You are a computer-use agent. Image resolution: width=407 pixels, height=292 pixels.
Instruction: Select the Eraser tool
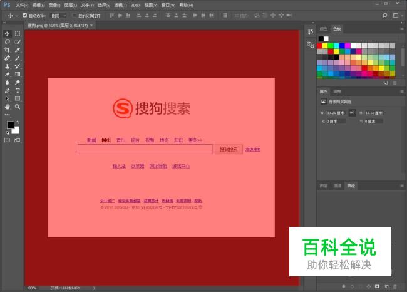pyautogui.click(x=7, y=75)
